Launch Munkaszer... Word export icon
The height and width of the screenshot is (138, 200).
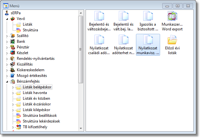[x=172, y=16]
